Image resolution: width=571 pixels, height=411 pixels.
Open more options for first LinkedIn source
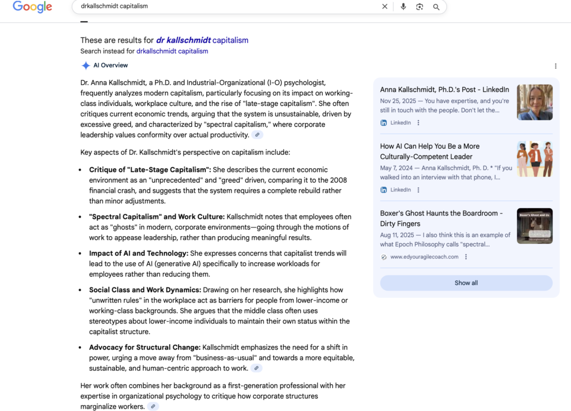pyautogui.click(x=418, y=123)
